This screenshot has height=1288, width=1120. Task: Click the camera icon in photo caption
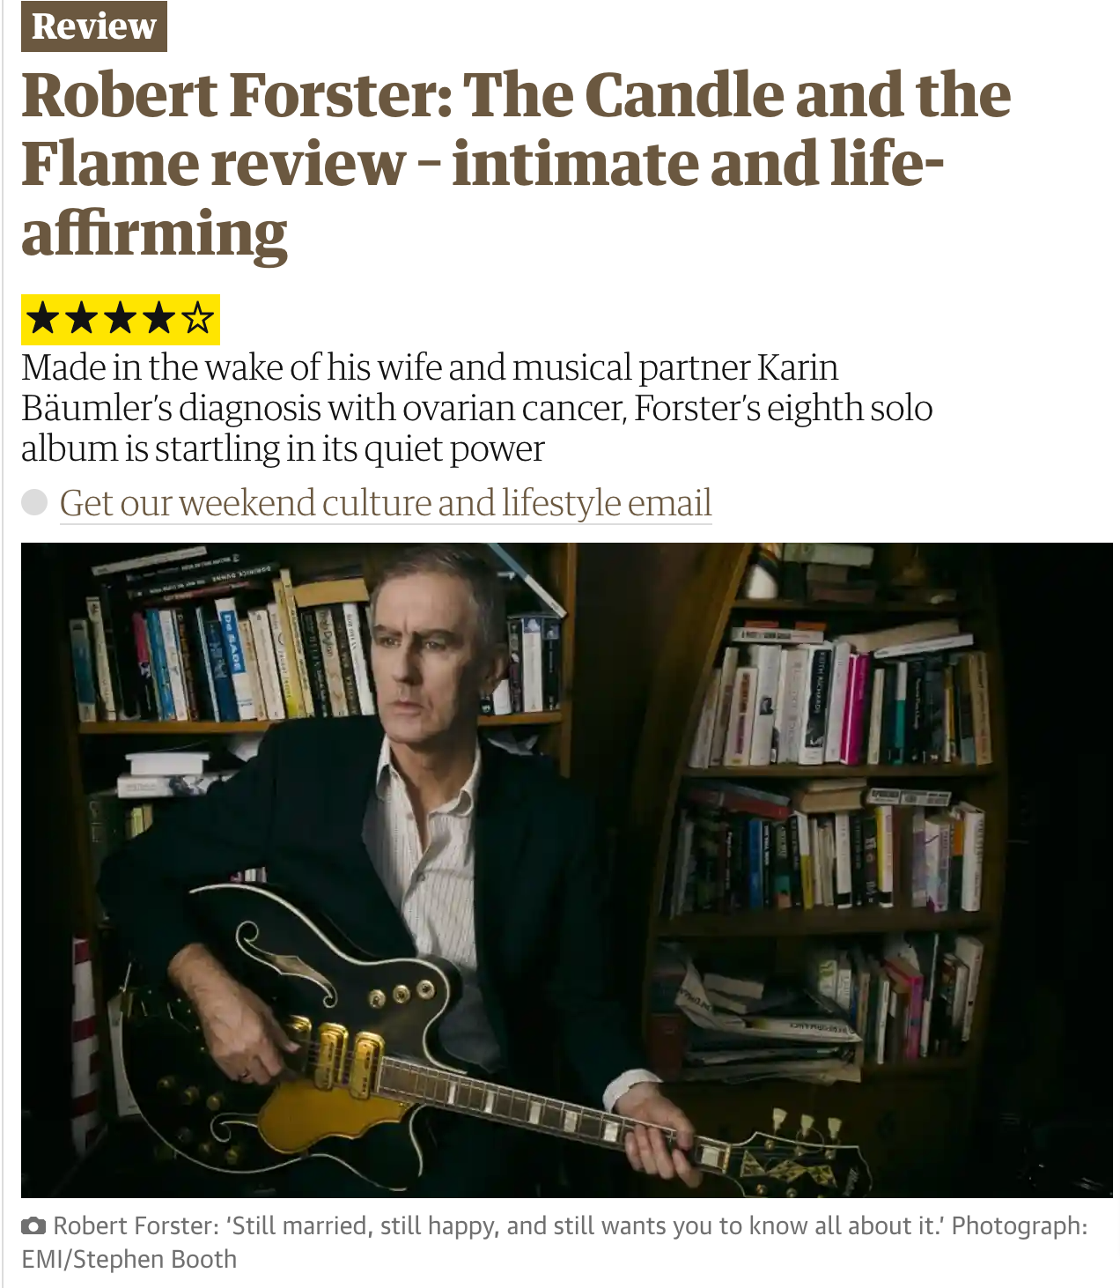[33, 1226]
